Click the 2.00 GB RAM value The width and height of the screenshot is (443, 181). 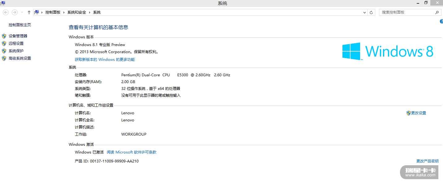(128, 82)
